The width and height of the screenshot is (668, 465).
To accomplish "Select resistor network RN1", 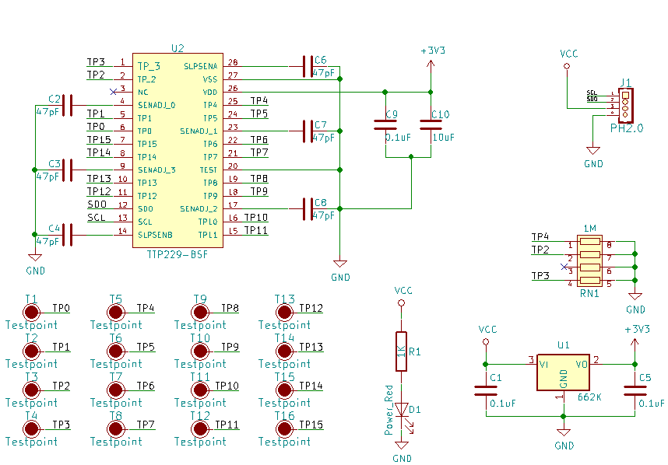I will [589, 260].
